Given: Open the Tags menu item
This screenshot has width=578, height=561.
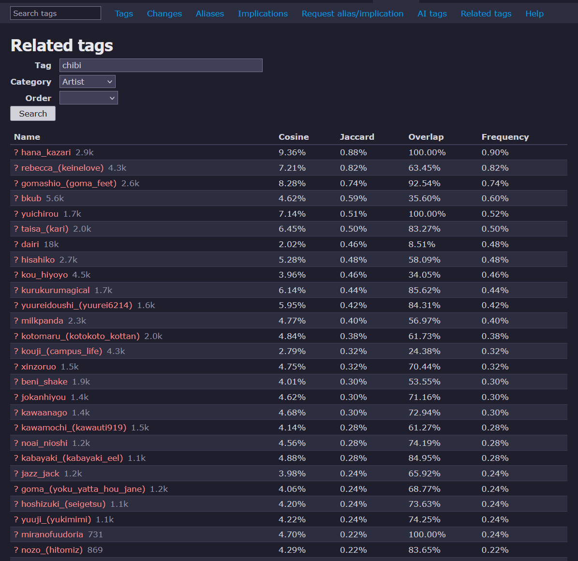Looking at the screenshot, I should [x=123, y=14].
